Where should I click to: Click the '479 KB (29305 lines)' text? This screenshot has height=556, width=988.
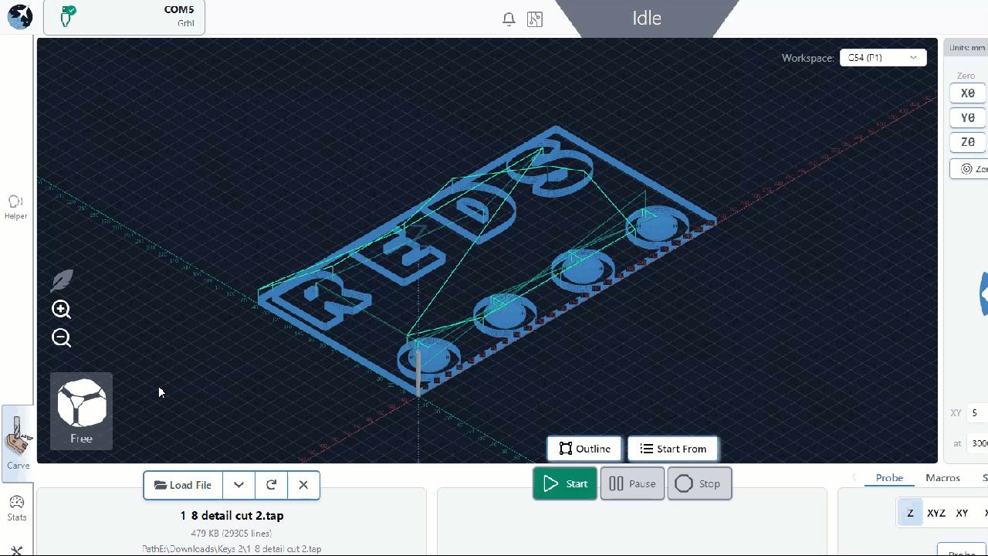pos(231,533)
